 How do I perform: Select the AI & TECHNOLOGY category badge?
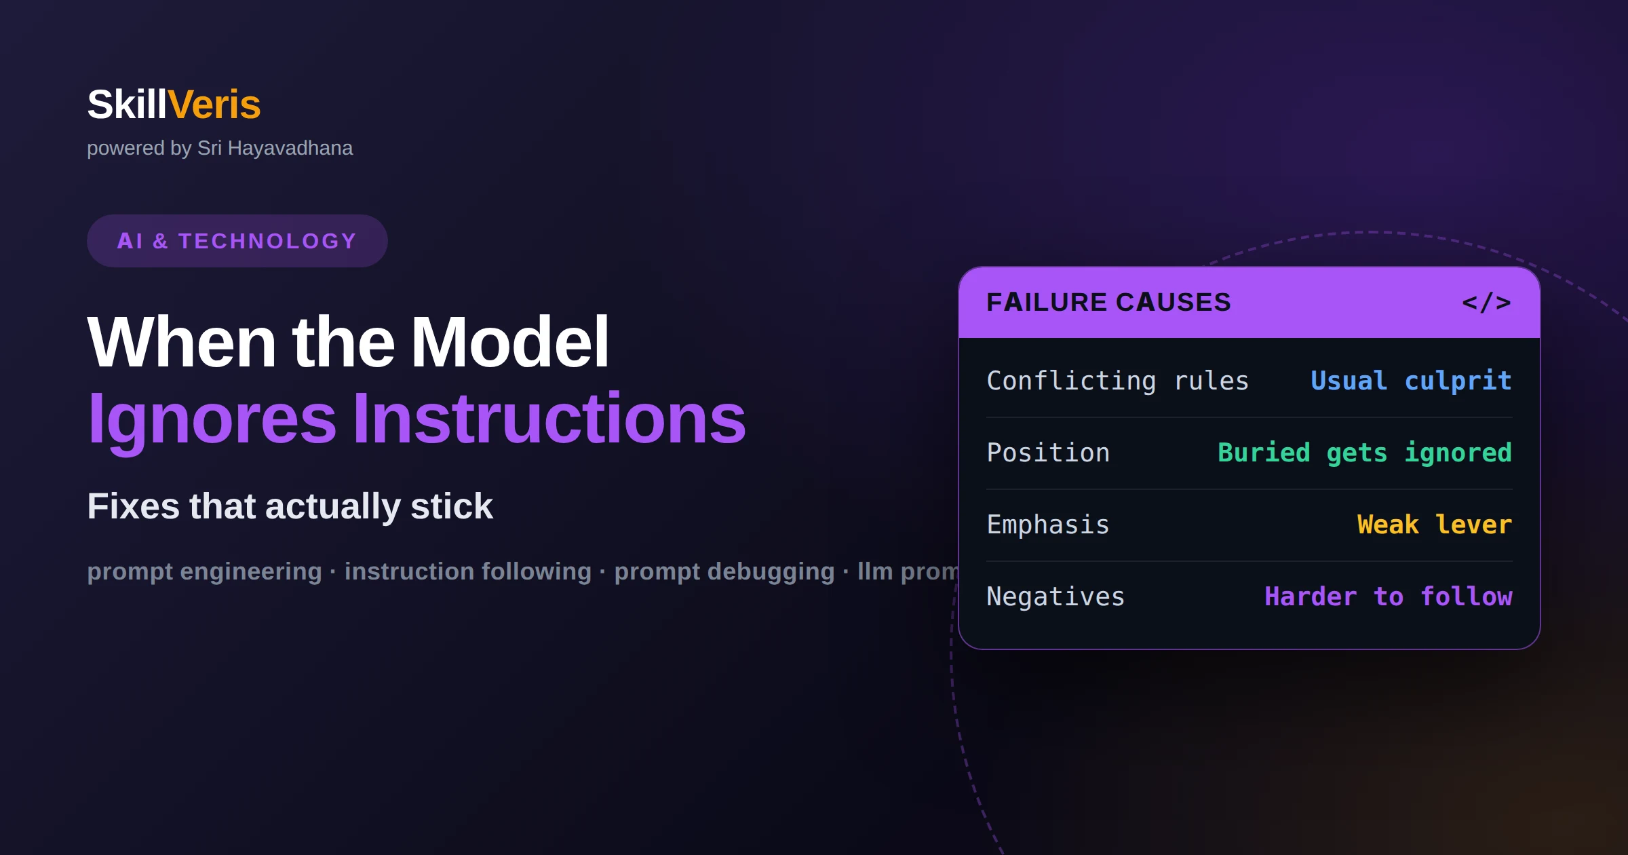click(x=237, y=241)
